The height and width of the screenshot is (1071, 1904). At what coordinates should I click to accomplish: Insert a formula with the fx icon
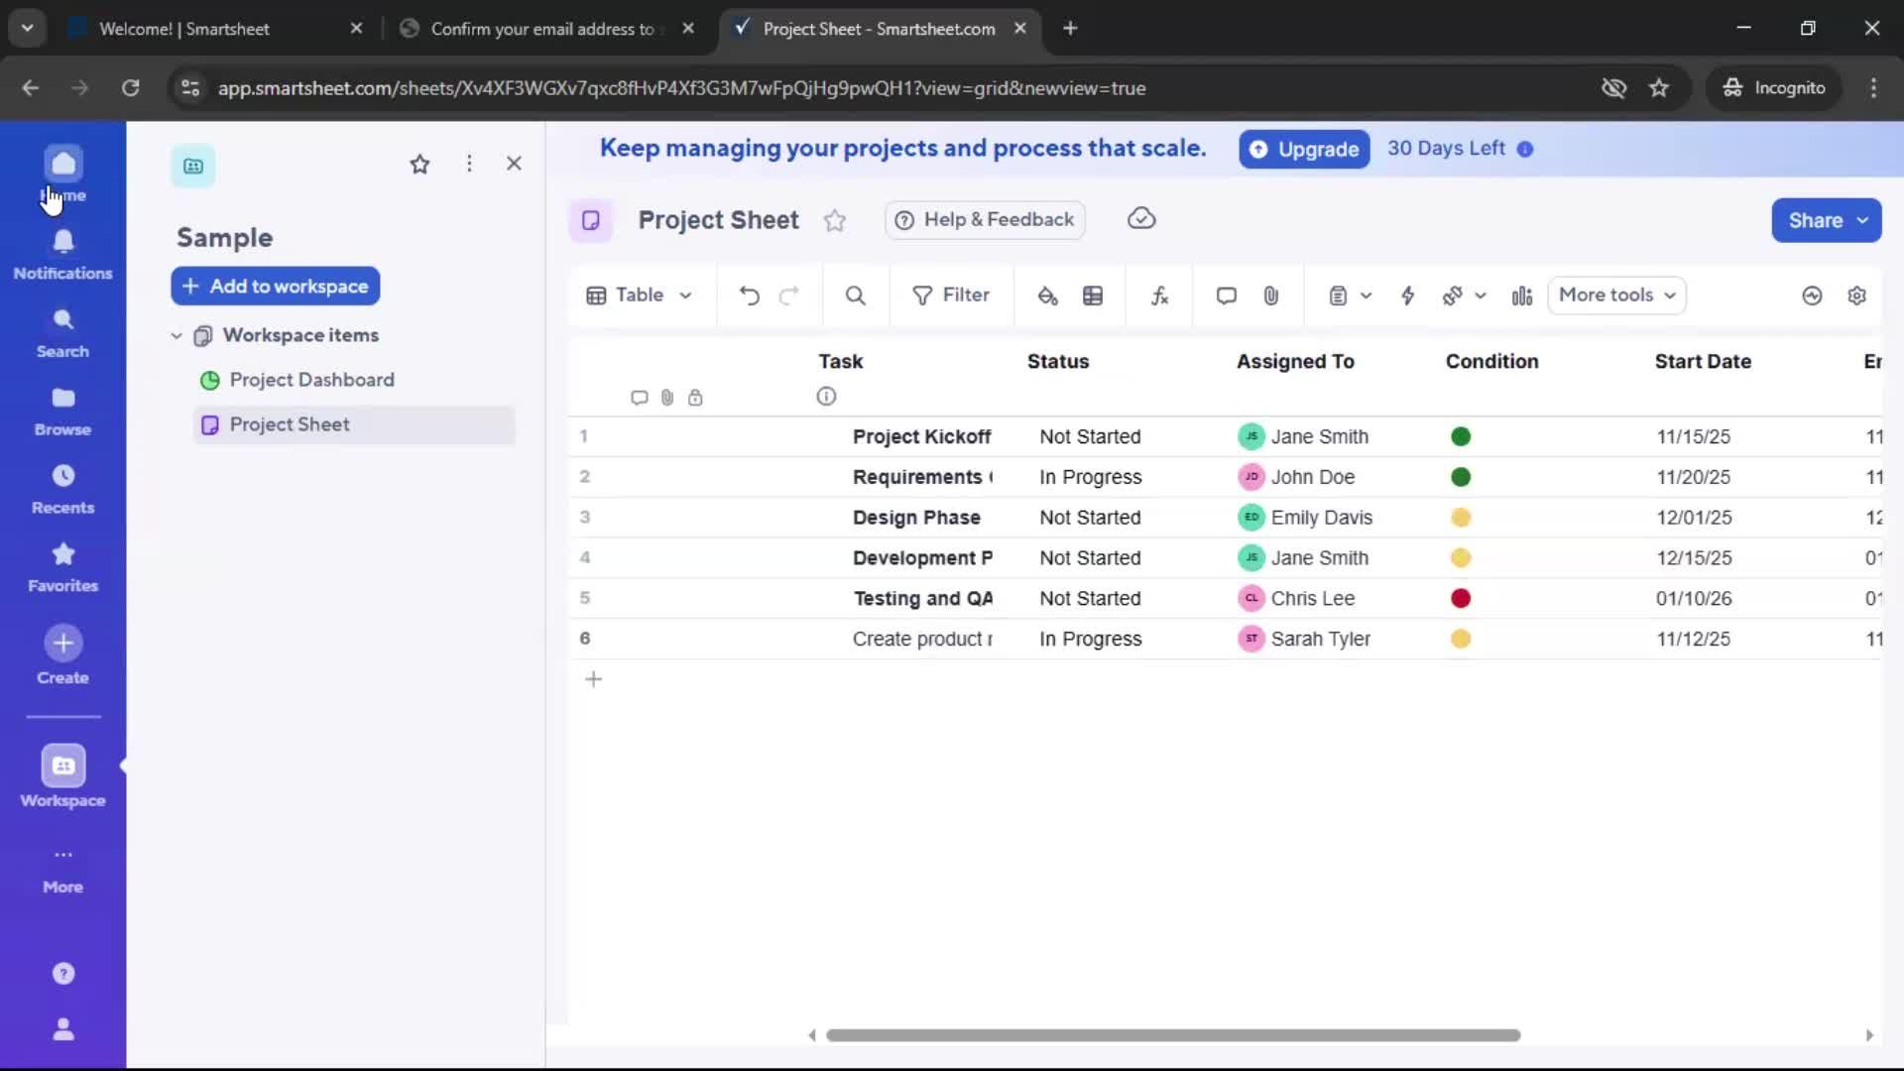click(x=1160, y=295)
